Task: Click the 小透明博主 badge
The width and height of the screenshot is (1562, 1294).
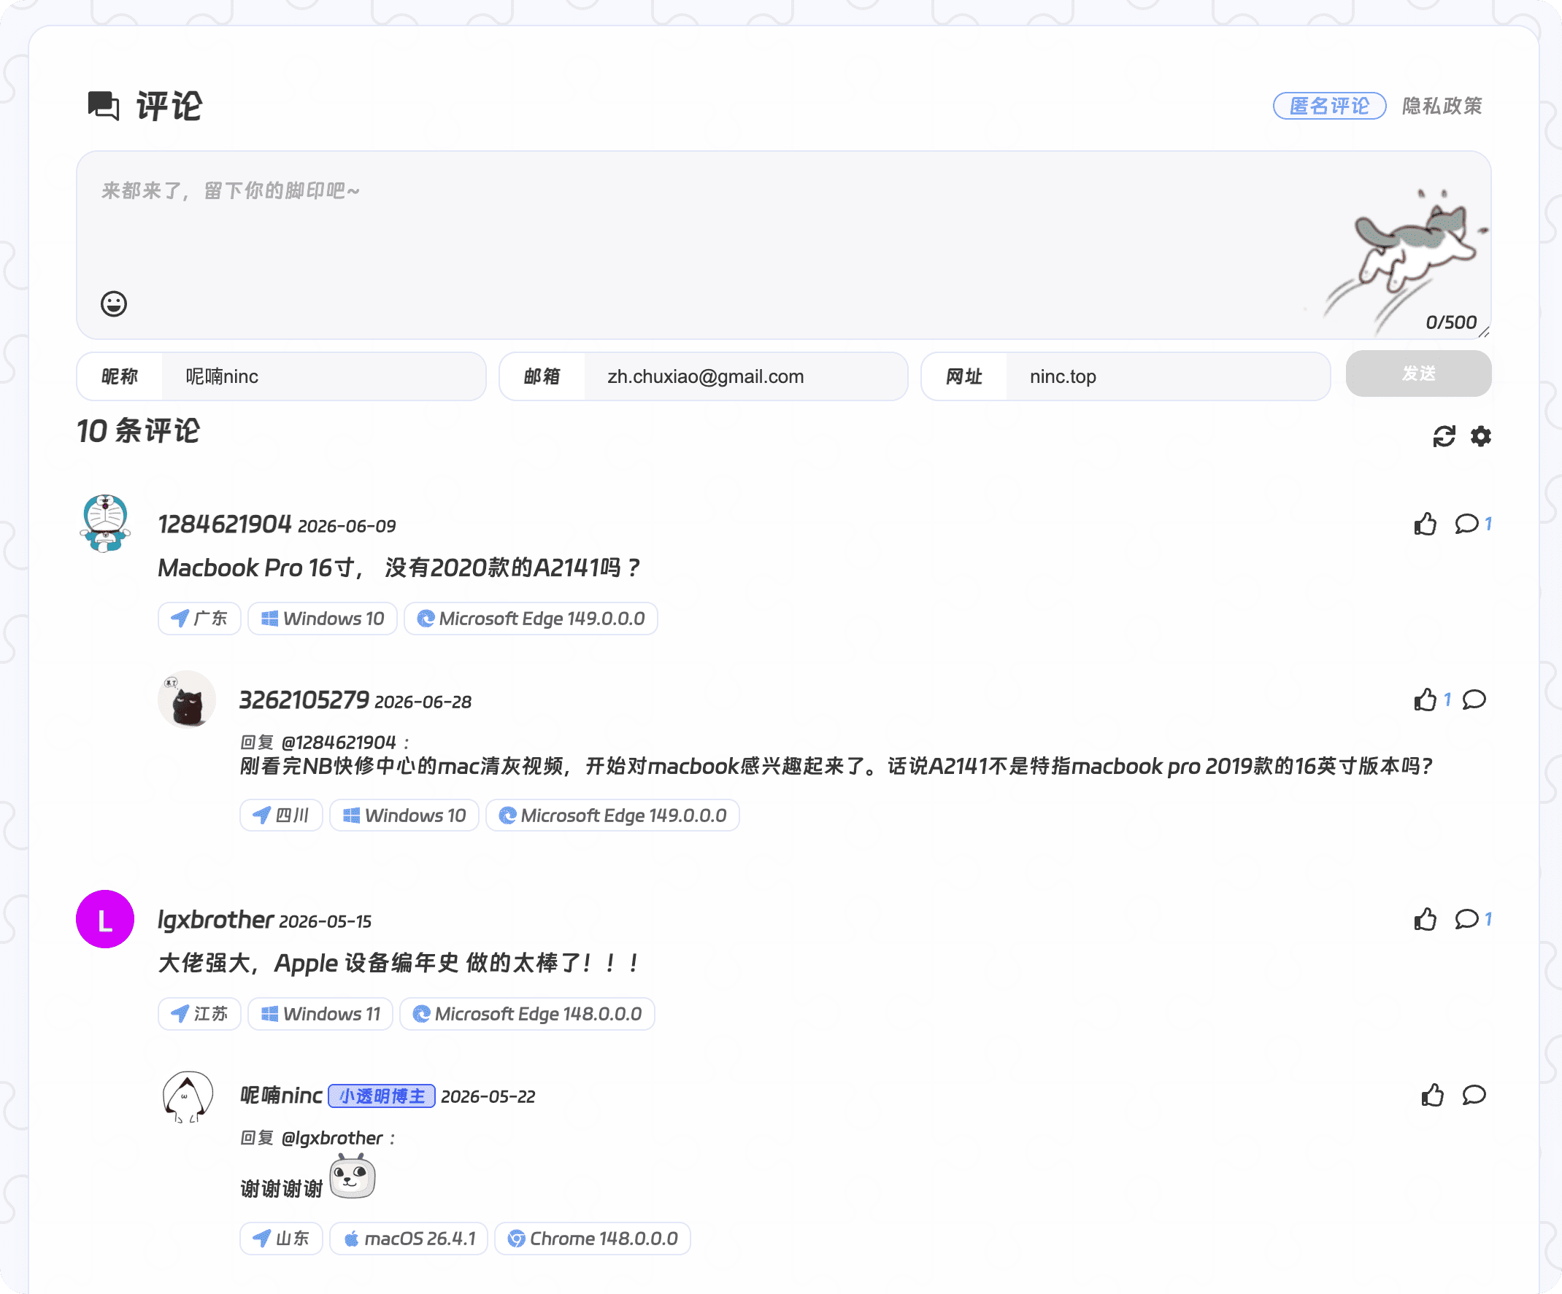Action: pyautogui.click(x=382, y=1096)
